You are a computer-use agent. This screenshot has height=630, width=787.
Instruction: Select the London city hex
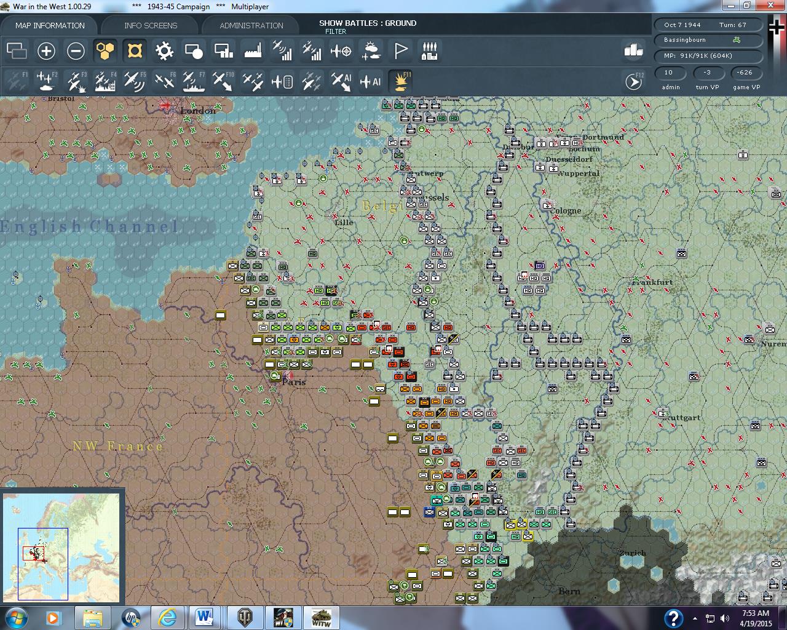coord(165,105)
